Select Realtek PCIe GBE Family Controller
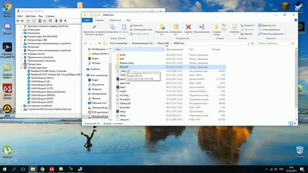Image resolution: width=308 pixels, height=173 pixels. pyautogui.click(x=49, y=71)
